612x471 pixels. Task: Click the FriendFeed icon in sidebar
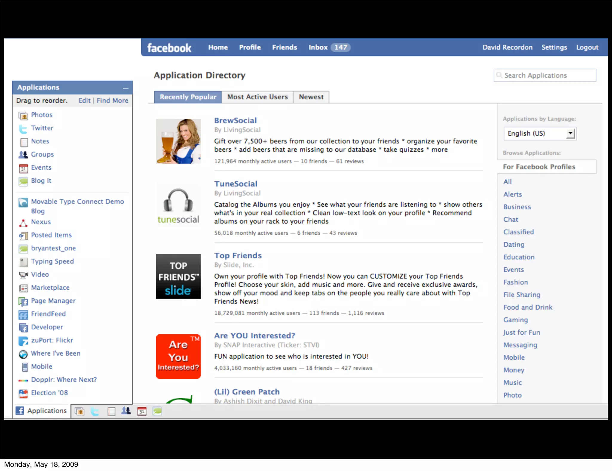pyautogui.click(x=23, y=314)
